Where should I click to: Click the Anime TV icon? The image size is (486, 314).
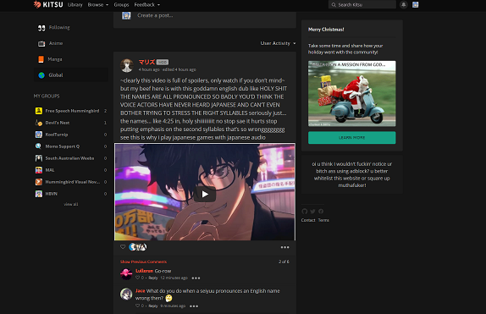click(41, 44)
